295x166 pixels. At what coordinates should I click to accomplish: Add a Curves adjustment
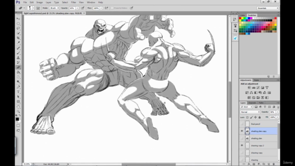click(258, 88)
